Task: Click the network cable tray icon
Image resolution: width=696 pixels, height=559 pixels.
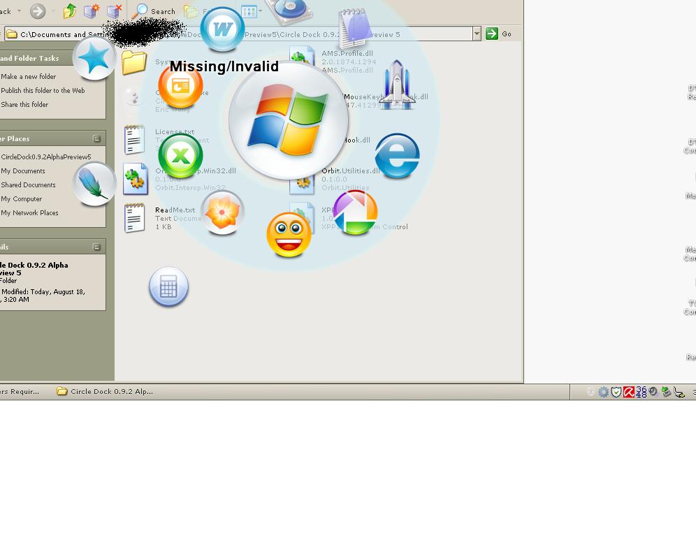Action: (679, 391)
